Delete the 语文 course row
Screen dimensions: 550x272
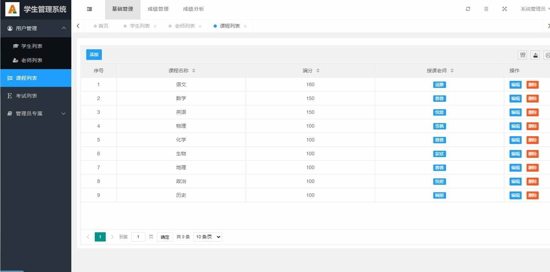(x=532, y=85)
